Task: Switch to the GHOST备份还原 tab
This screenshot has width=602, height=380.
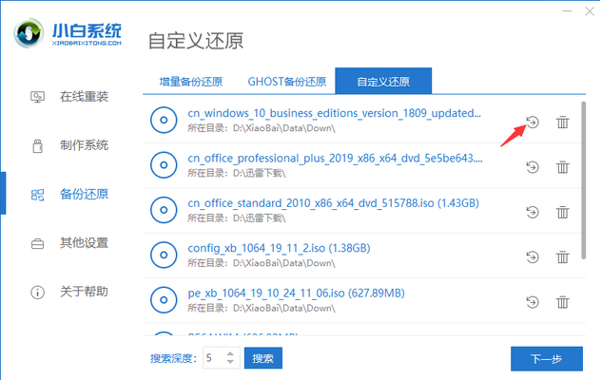Action: coord(286,81)
